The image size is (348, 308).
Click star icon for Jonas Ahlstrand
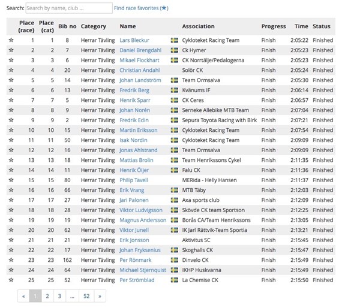point(11,150)
